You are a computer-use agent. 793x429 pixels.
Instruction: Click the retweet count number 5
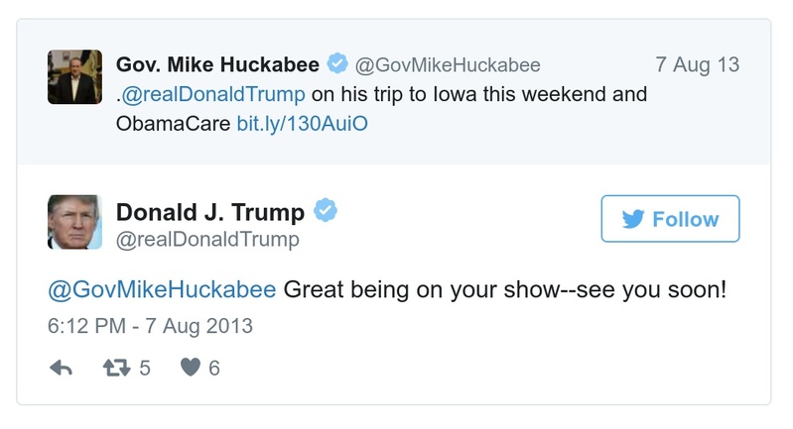[145, 369]
